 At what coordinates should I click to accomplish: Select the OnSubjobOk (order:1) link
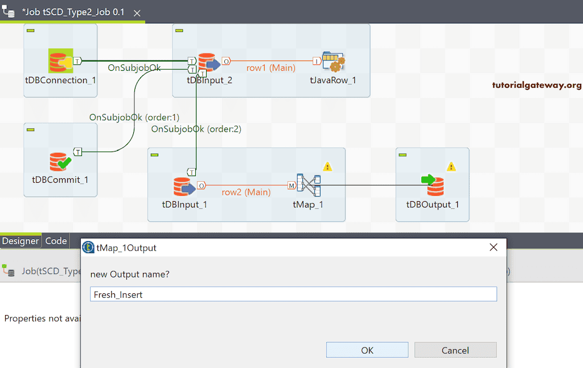[134, 118]
